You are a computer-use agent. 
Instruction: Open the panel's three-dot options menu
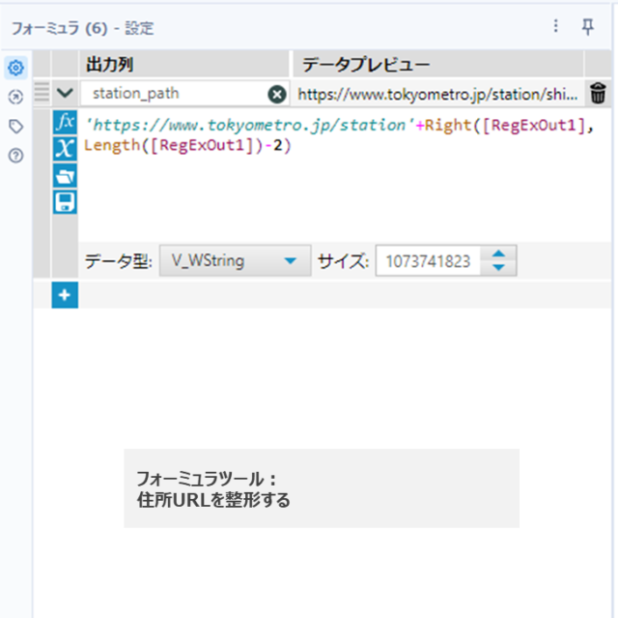pyautogui.click(x=555, y=27)
